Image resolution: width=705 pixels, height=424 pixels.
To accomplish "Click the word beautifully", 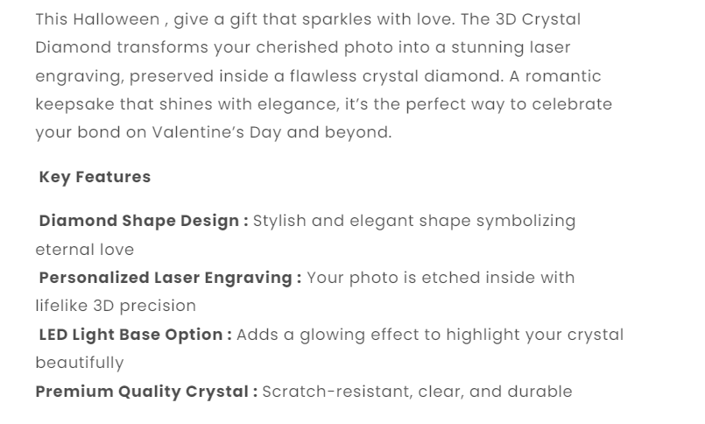I will 80,363.
